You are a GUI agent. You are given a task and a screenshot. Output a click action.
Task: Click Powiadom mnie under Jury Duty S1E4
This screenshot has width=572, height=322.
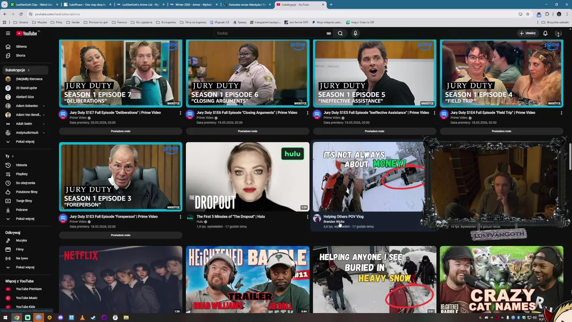[x=501, y=131]
